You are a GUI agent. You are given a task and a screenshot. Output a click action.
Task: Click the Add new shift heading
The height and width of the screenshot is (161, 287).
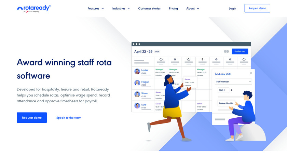222,74
